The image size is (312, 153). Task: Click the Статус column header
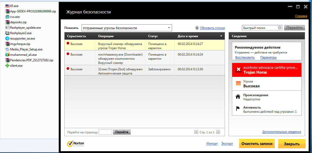[x=153, y=36]
